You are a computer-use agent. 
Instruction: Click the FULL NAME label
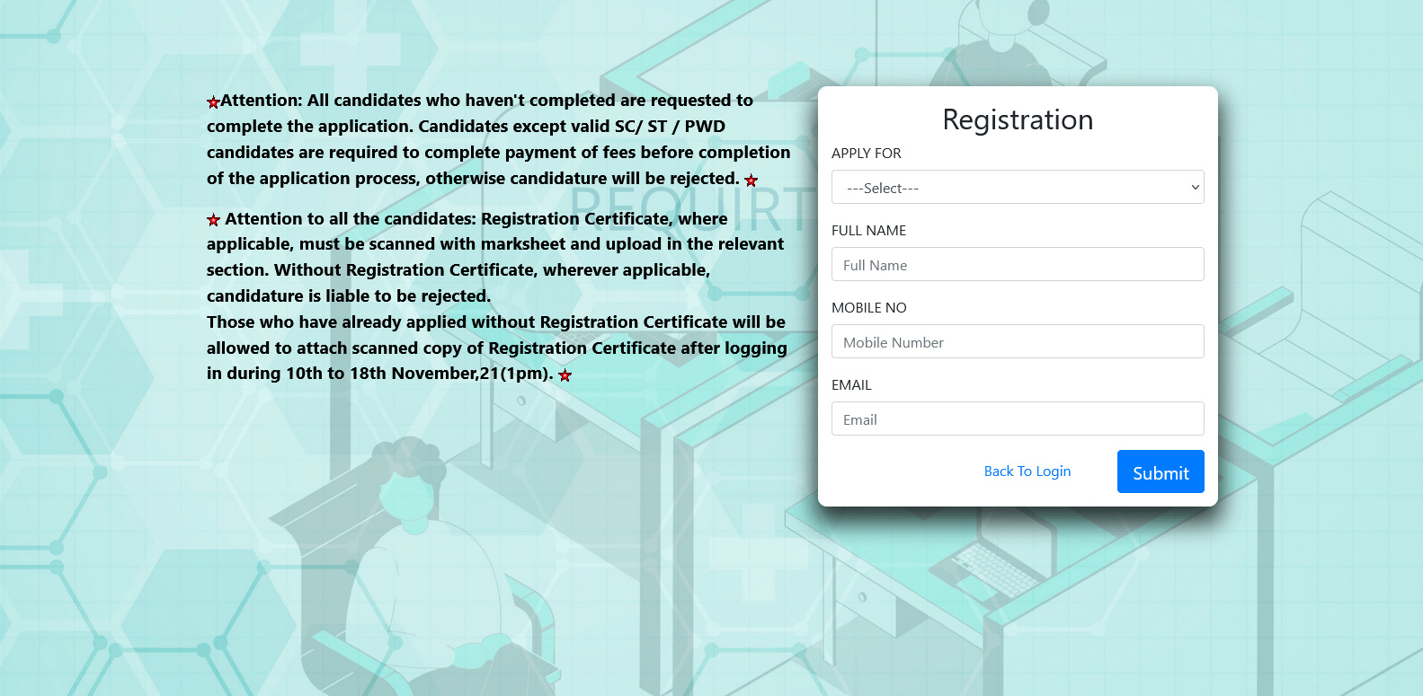868,231
